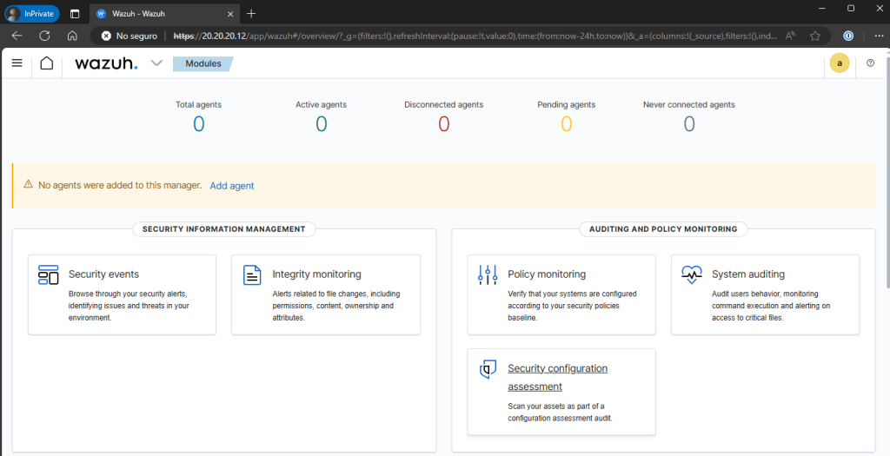Screen dimensions: 890x456
Task: Open the hamburger navigation menu
Action: (17, 63)
